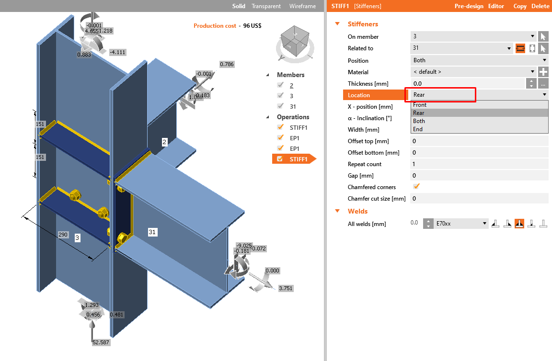Delete the STIFF1 operation

coord(540,6)
